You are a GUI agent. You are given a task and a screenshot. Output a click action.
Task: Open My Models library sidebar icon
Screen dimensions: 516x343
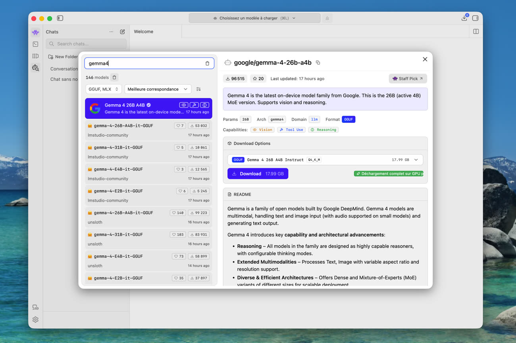pyautogui.click(x=36, y=56)
